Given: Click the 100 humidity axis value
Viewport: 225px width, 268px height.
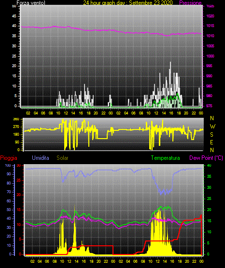Looking at the screenshot, I should point(8,166).
